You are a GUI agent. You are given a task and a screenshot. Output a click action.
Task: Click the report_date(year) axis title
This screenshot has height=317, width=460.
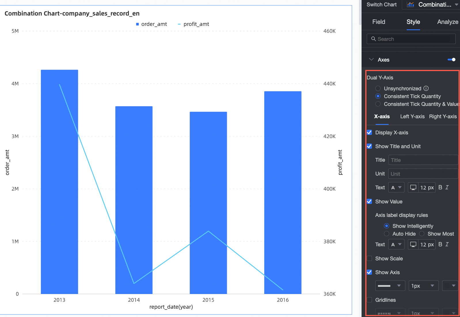tap(171, 307)
